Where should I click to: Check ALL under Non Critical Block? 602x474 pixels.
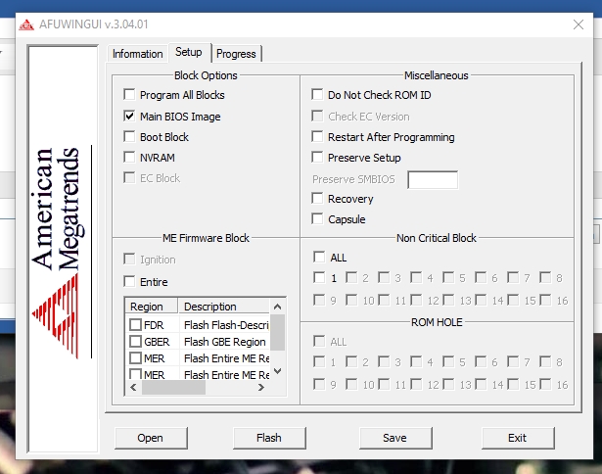click(319, 257)
